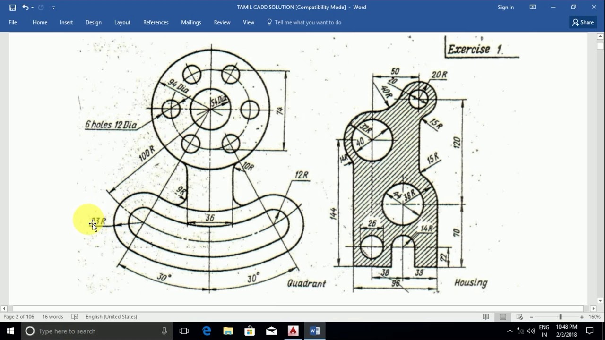This screenshot has width=605, height=340.
Task: Open the File menu
Action: (x=13, y=22)
